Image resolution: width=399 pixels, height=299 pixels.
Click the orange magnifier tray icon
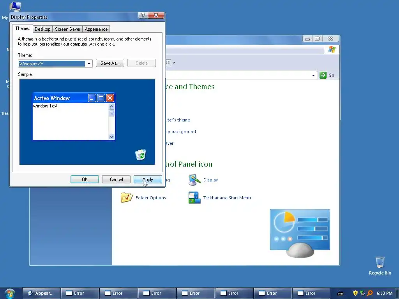tap(370, 293)
